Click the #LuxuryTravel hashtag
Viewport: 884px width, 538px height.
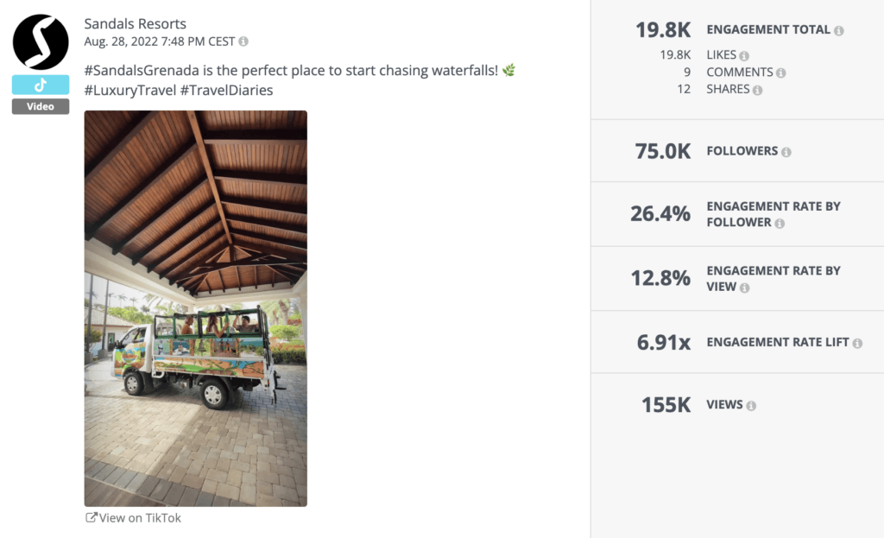click(129, 89)
